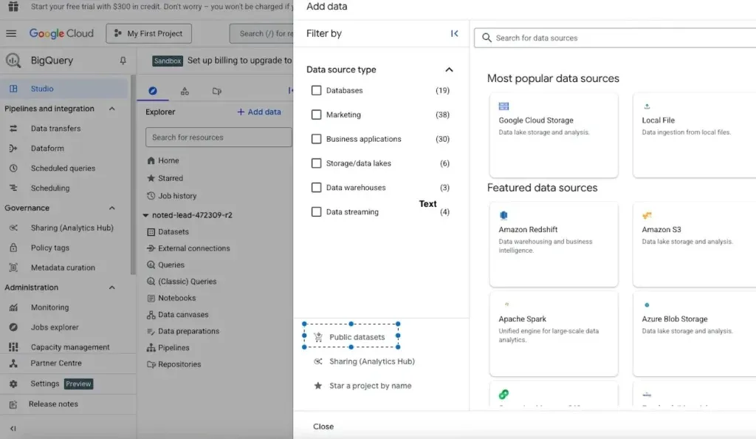Check the Data warehouses filter
This screenshot has width=756, height=439.
pos(317,188)
